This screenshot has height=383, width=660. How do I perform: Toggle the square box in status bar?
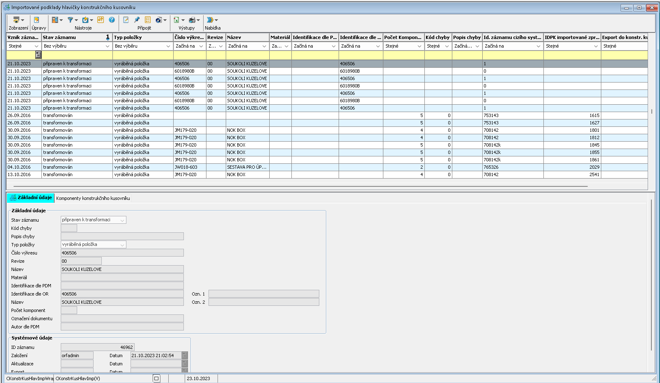pyautogui.click(x=156, y=378)
